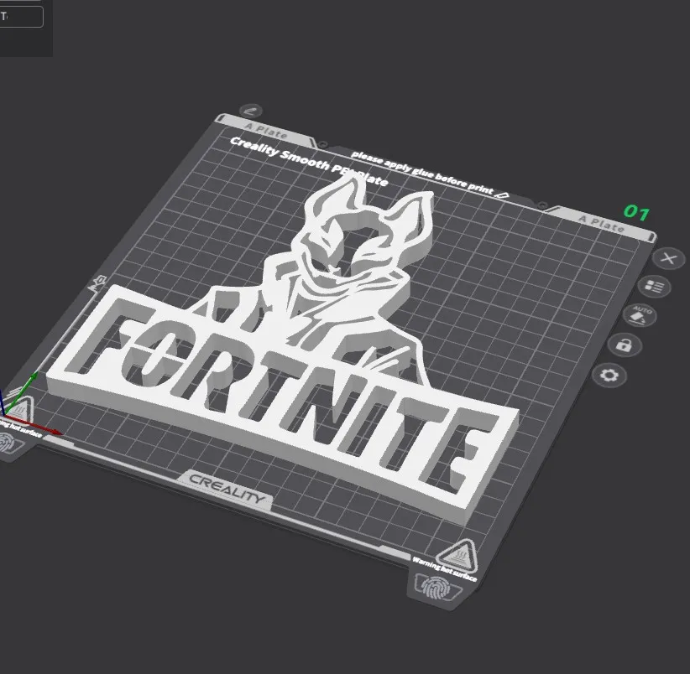Click the X remove plate icon
690x674 pixels.
click(668, 258)
